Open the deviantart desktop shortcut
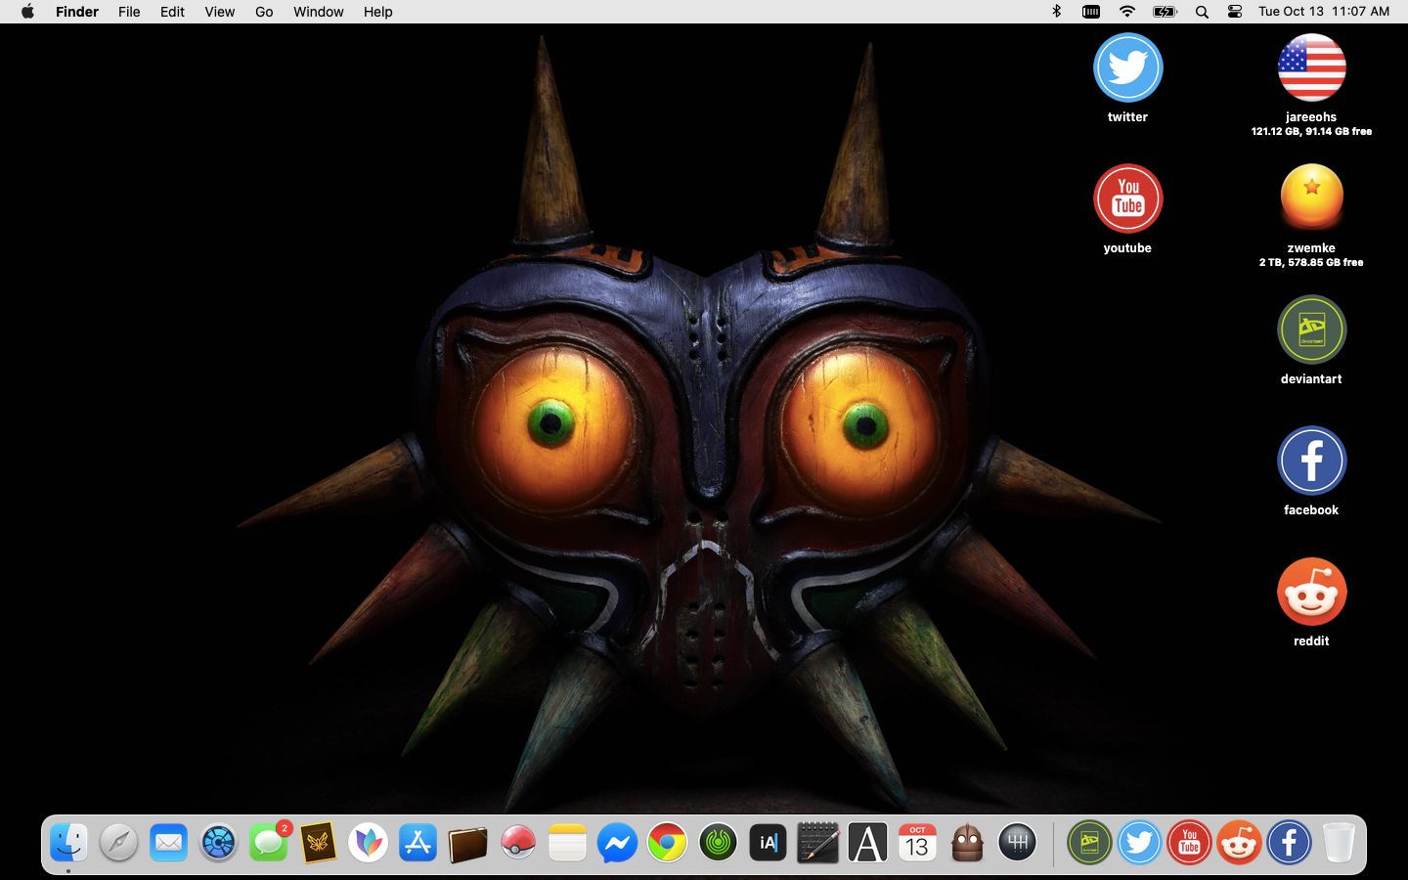1408x880 pixels. coord(1311,330)
